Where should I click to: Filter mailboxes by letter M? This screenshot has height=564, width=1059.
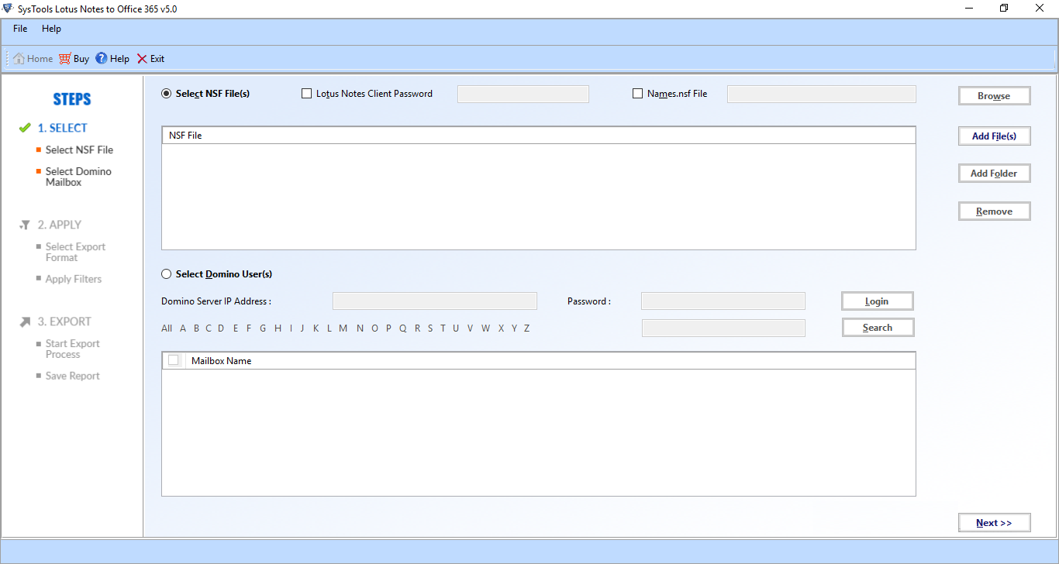point(343,328)
